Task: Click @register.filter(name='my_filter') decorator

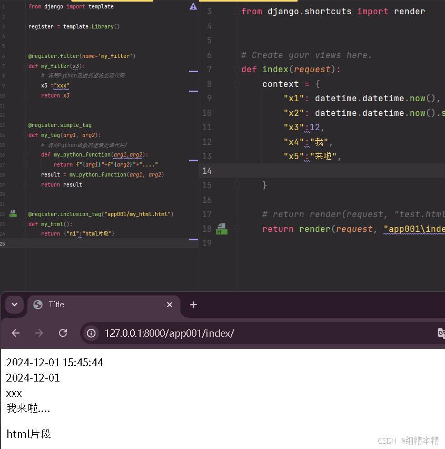Action: tap(82, 56)
